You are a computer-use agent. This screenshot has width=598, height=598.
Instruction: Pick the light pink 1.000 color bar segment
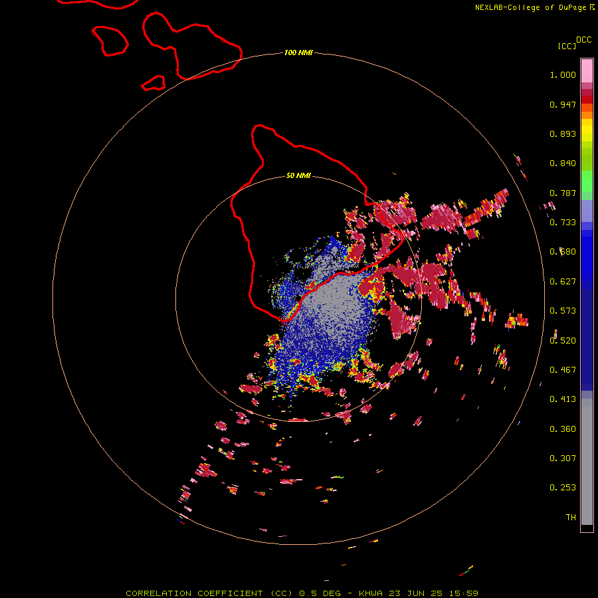(x=587, y=71)
